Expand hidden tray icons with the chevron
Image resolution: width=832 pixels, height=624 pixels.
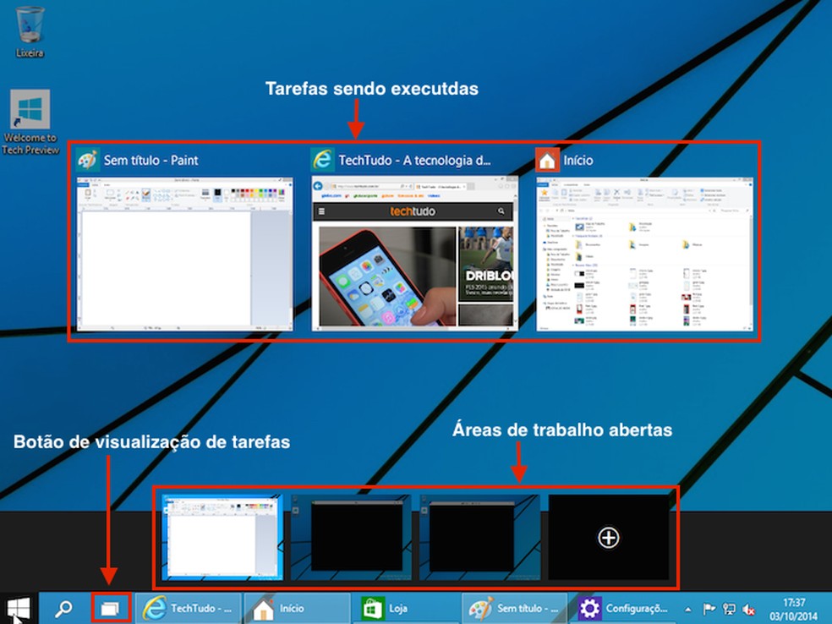tap(687, 608)
